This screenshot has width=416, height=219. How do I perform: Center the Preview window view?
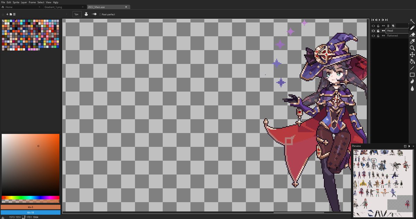click(405, 146)
